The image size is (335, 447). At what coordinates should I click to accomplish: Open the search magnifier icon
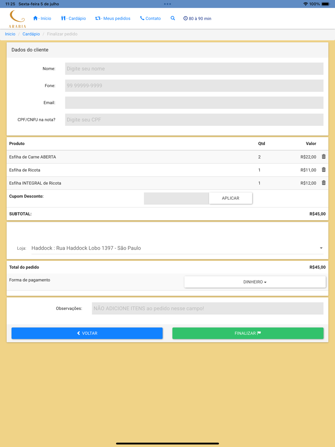(x=173, y=18)
